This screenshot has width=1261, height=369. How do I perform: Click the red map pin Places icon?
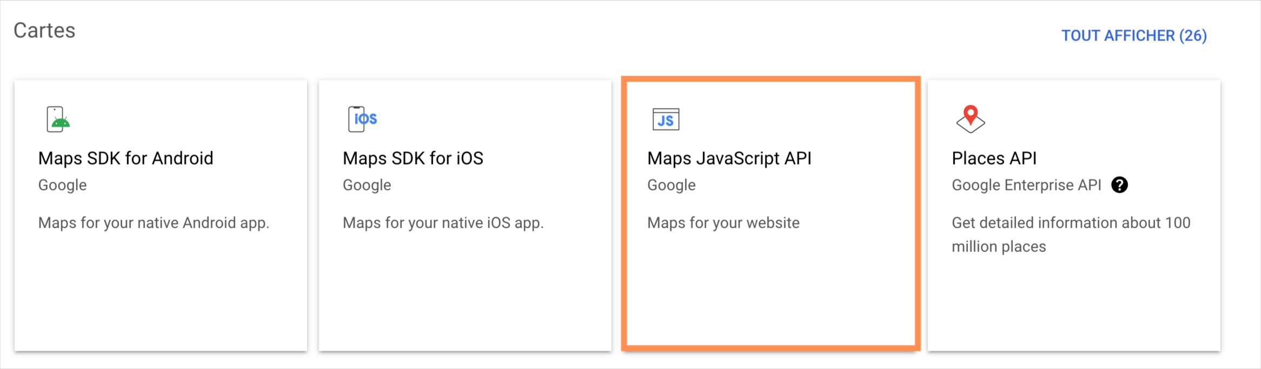pyautogui.click(x=970, y=119)
